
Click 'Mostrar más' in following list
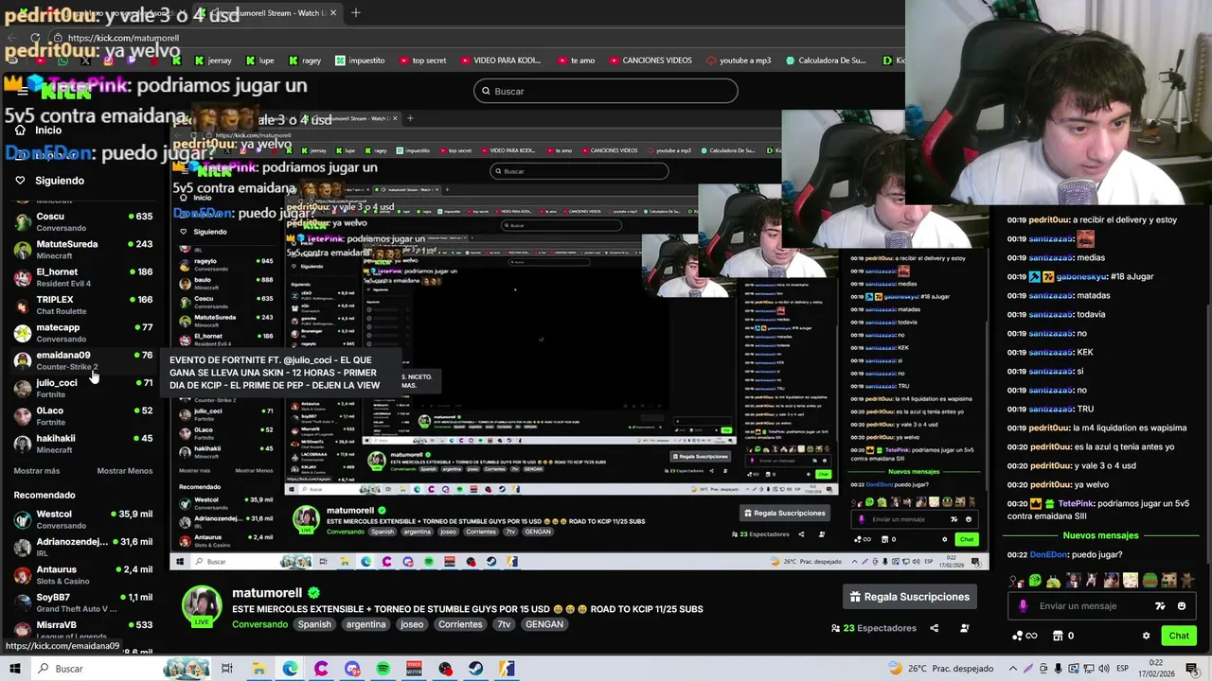(37, 471)
